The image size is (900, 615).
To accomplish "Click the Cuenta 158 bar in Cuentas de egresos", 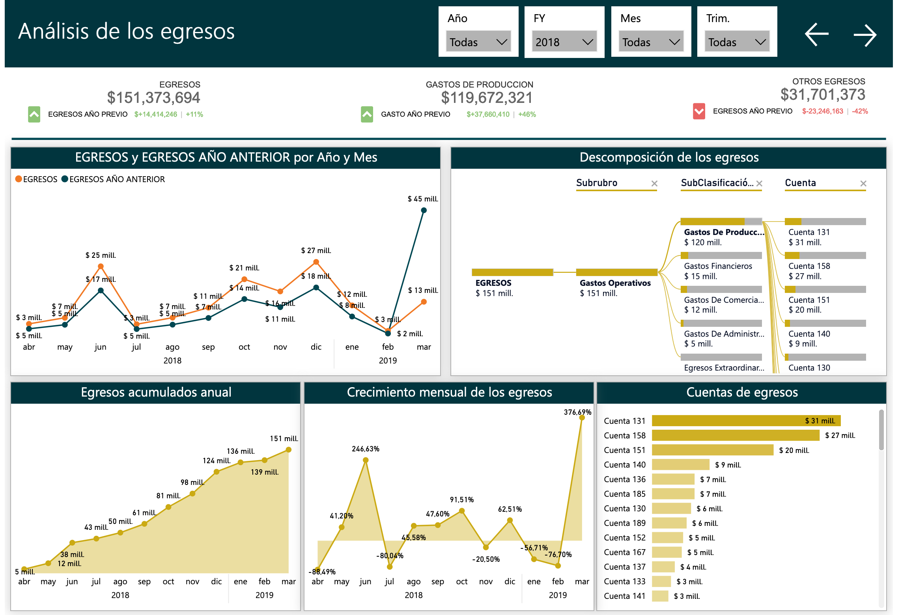I will coord(735,435).
